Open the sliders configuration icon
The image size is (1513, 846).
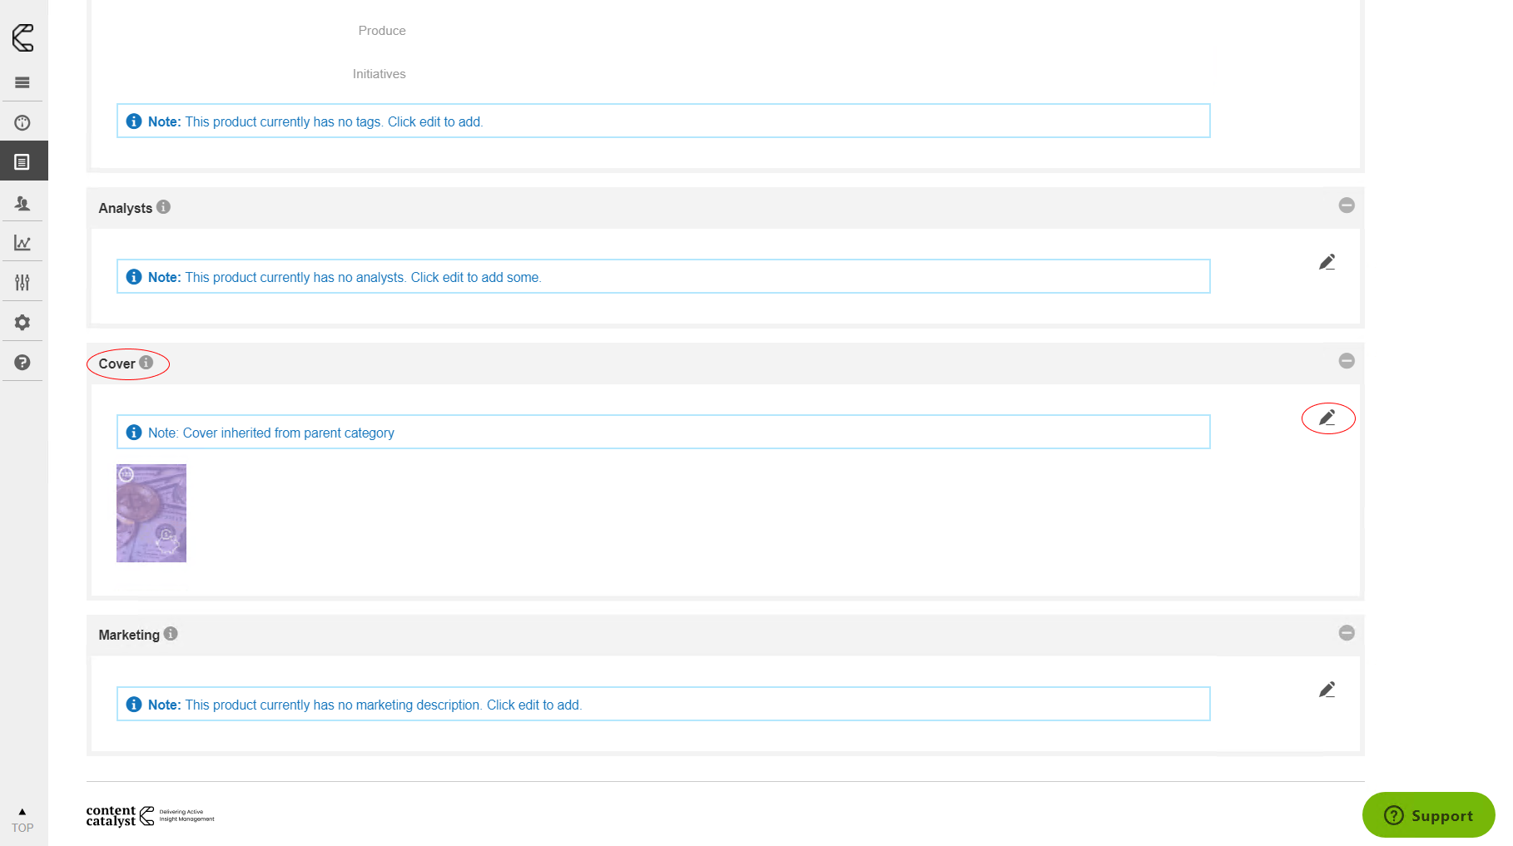[x=22, y=283]
